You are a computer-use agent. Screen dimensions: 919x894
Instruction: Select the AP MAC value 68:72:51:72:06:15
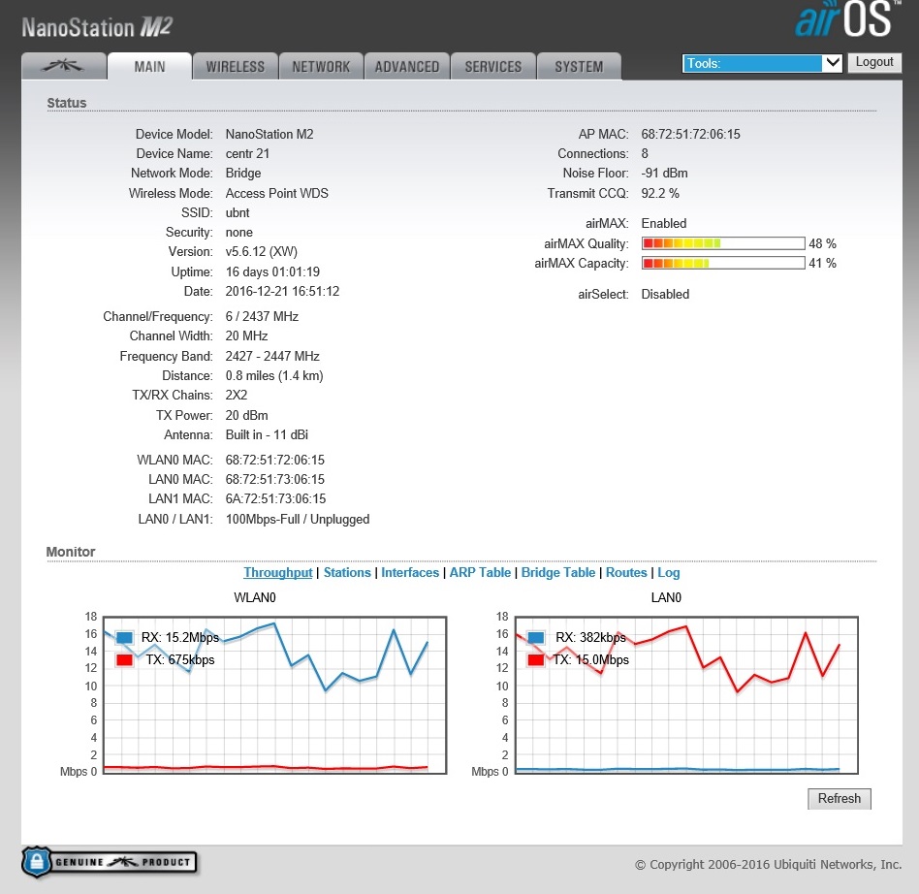pos(690,134)
